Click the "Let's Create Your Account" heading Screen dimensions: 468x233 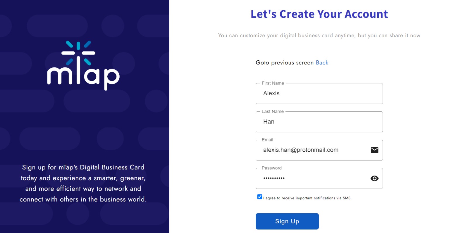319,14
